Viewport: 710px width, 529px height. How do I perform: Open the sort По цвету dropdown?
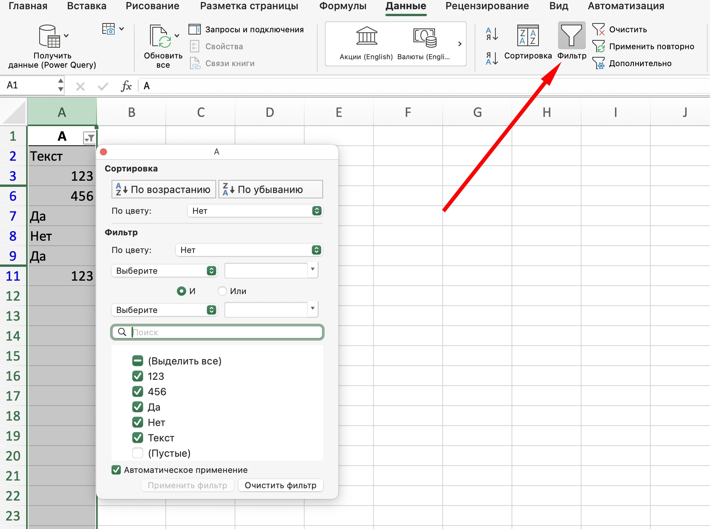(255, 211)
